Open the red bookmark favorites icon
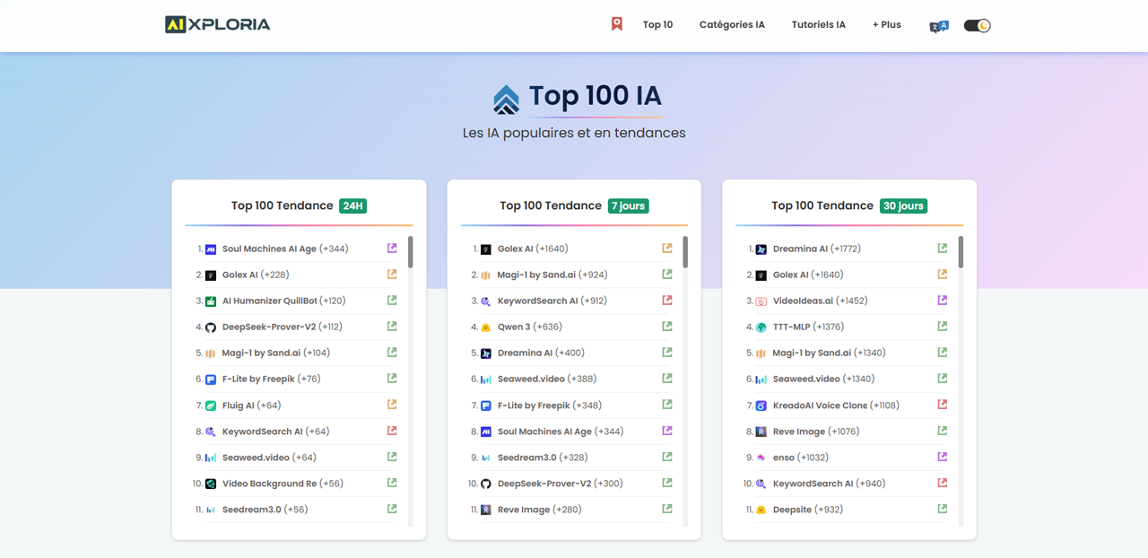 (x=617, y=24)
